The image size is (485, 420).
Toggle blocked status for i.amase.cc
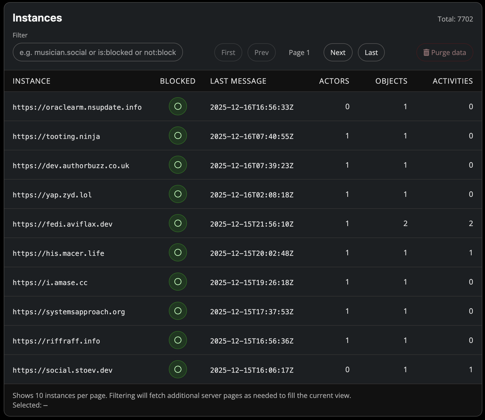tap(177, 282)
